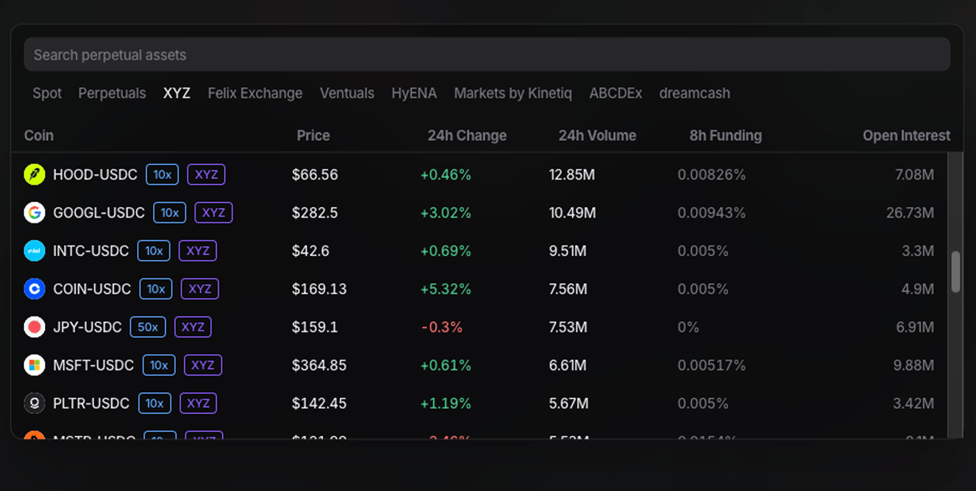Click the 5.67M volume for PLTR-USDC

click(569, 403)
